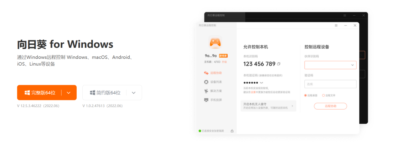Copy the local ID 123 456 789
This screenshot has width=397, height=152.
point(279,64)
